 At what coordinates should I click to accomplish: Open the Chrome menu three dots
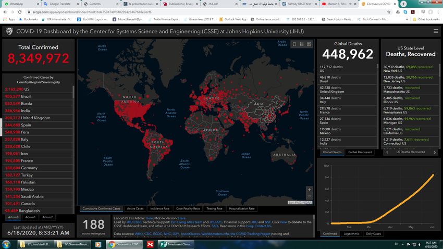438,12
